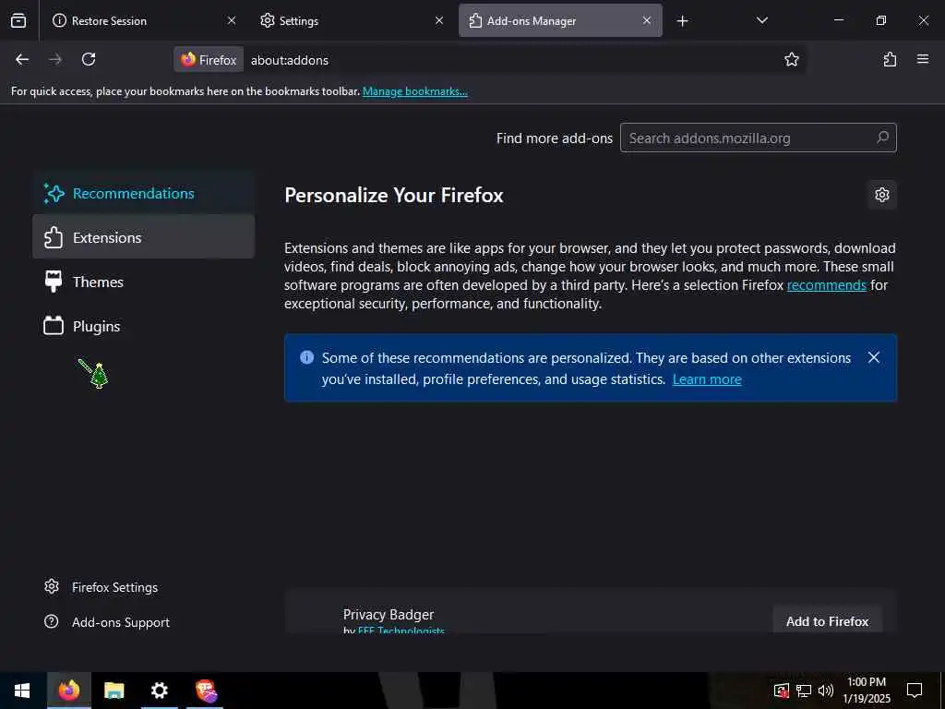Click the Firefox identity badge
945x709 pixels.
209,60
